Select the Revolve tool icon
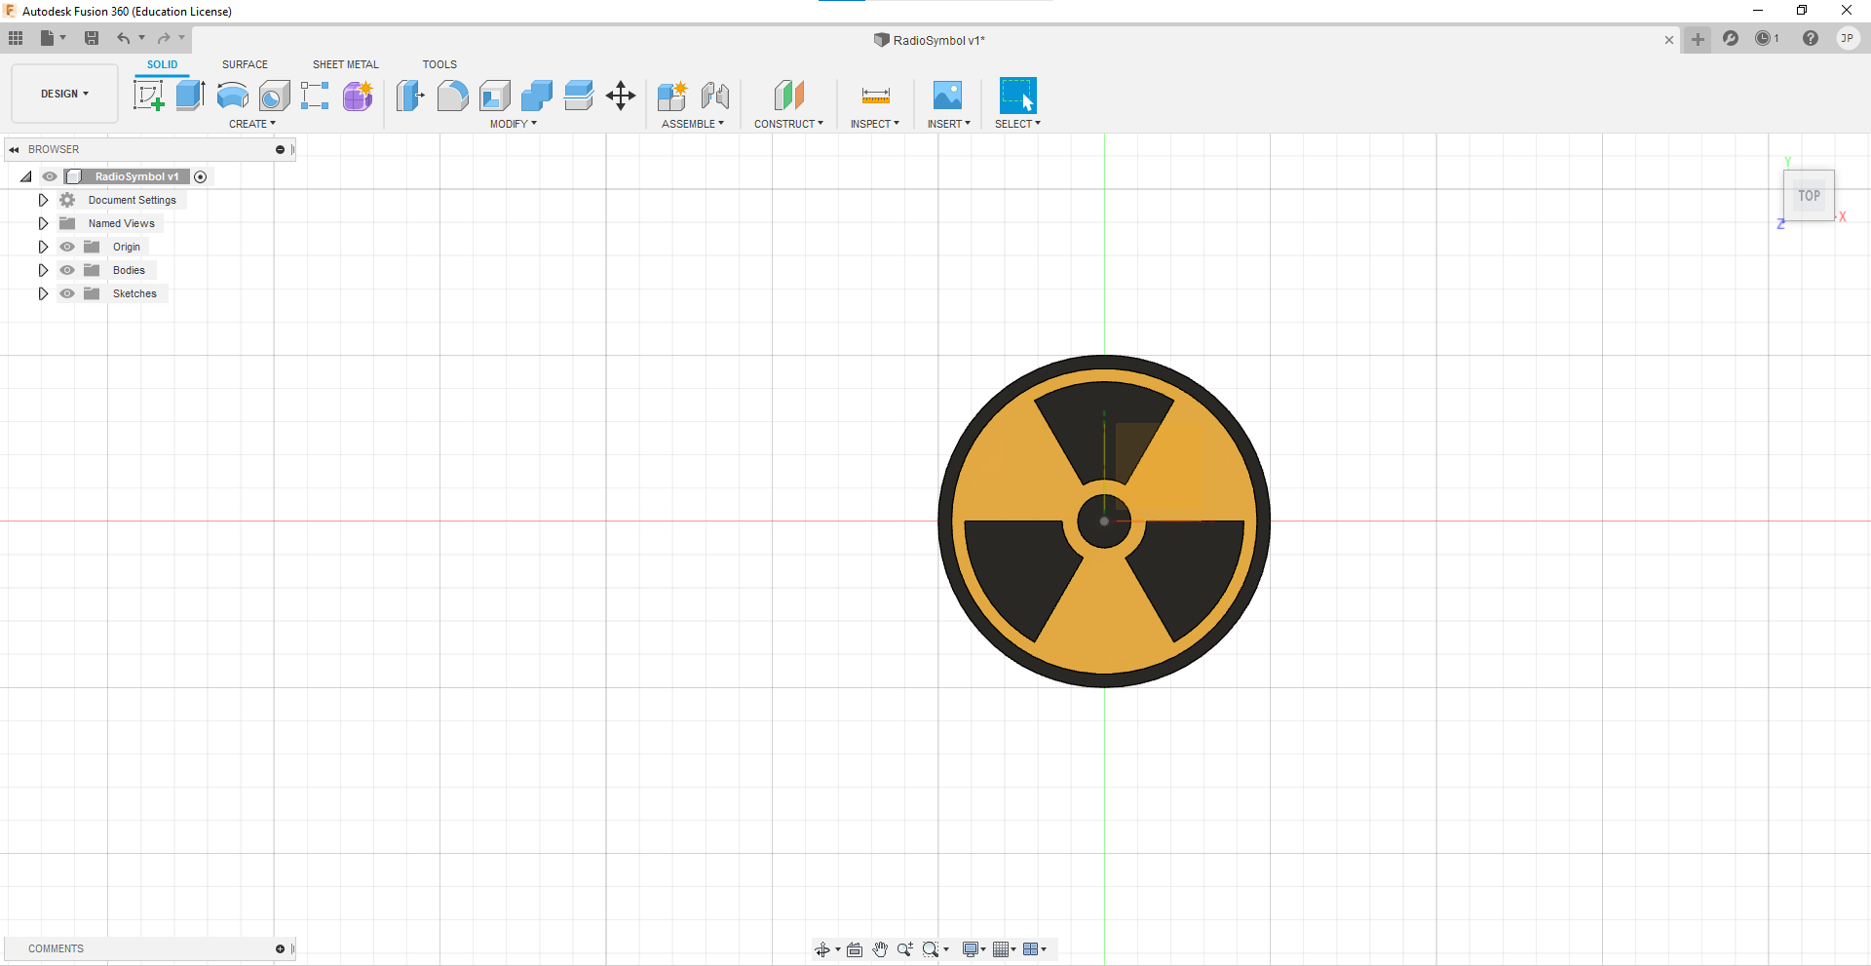 point(232,96)
